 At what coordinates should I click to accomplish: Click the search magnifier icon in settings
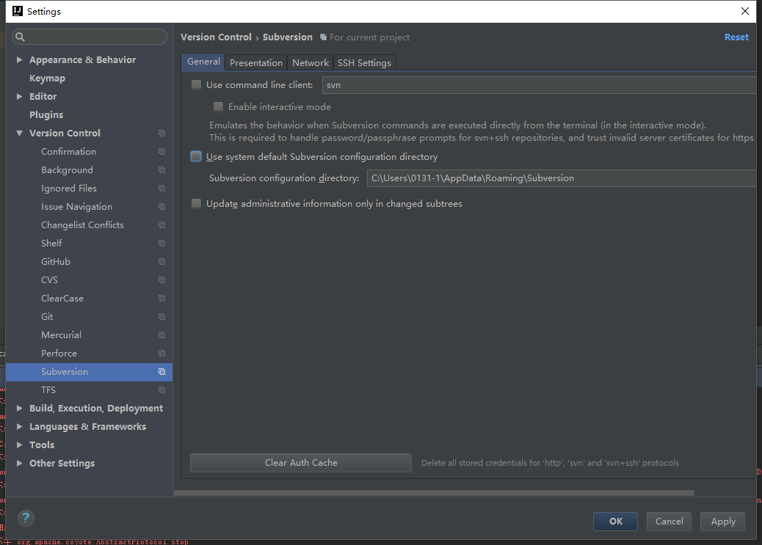pos(20,37)
